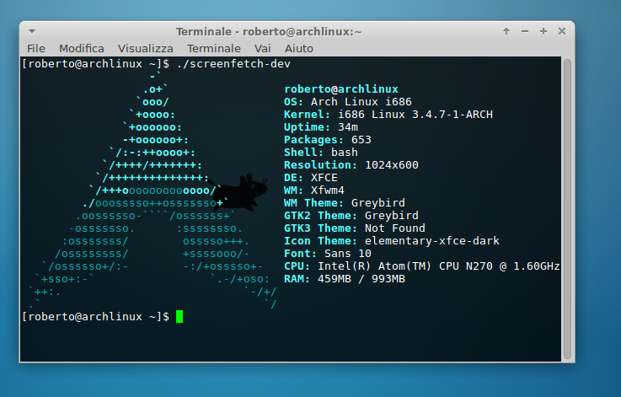
Task: Click the OS: Arch Linux i686 line
Action: tap(348, 102)
